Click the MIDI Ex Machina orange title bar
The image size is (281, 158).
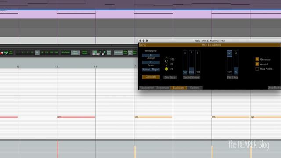point(210,45)
